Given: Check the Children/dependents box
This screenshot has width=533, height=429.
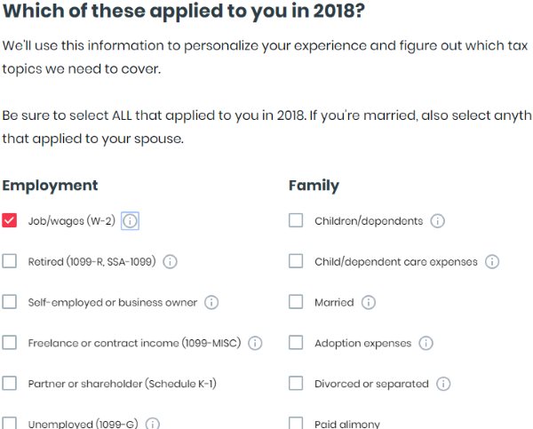Looking at the screenshot, I should tap(296, 221).
